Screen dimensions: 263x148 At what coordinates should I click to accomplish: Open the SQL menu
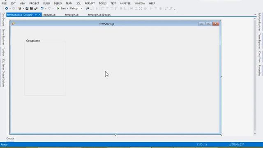coord(78,3)
